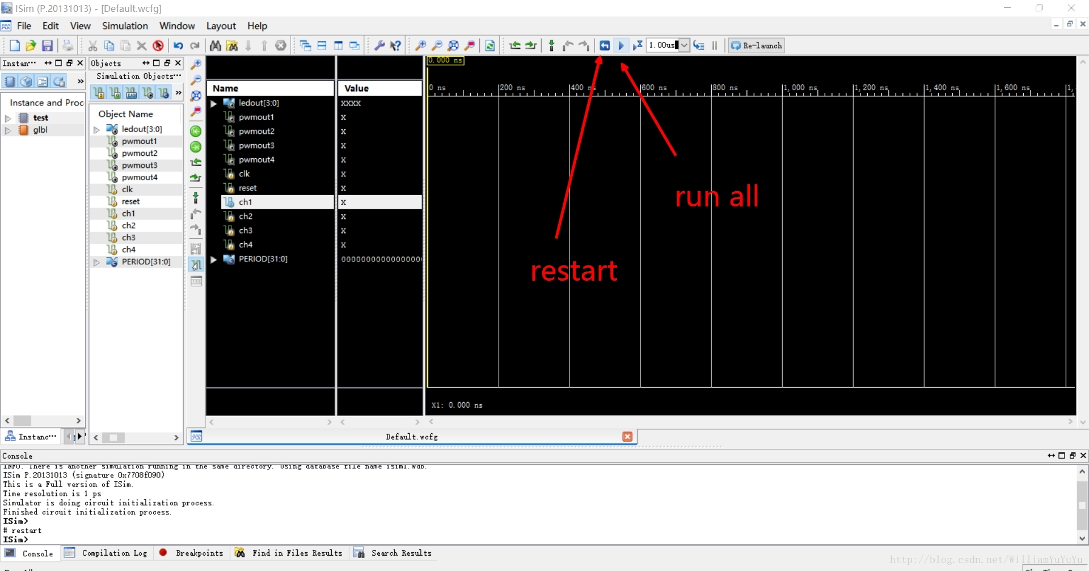The width and height of the screenshot is (1089, 571).
Task: Click Zoom In icon in waveform side toolbar
Action: tap(196, 64)
